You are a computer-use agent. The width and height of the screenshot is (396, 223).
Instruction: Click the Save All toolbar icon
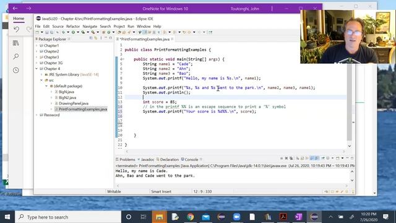click(51, 32)
